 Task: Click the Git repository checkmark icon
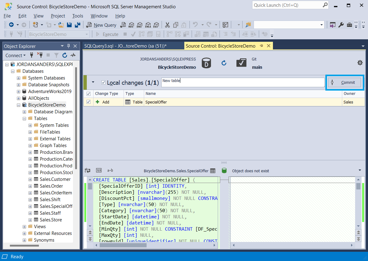coord(242,63)
